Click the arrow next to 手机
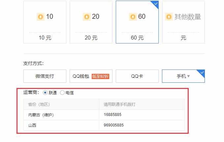 coord(188,76)
